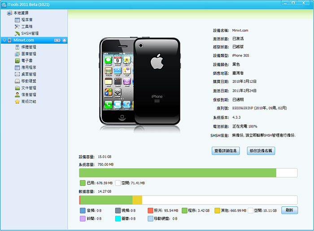Open 文件管理 file management
Image resolution: width=314 pixels, height=231 pixels.
[29, 88]
